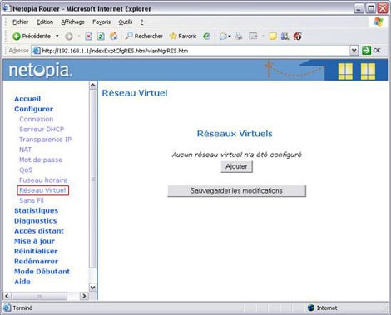The width and height of the screenshot is (391, 315).
Task: Open Serveur DHCP settings
Action: (42, 129)
